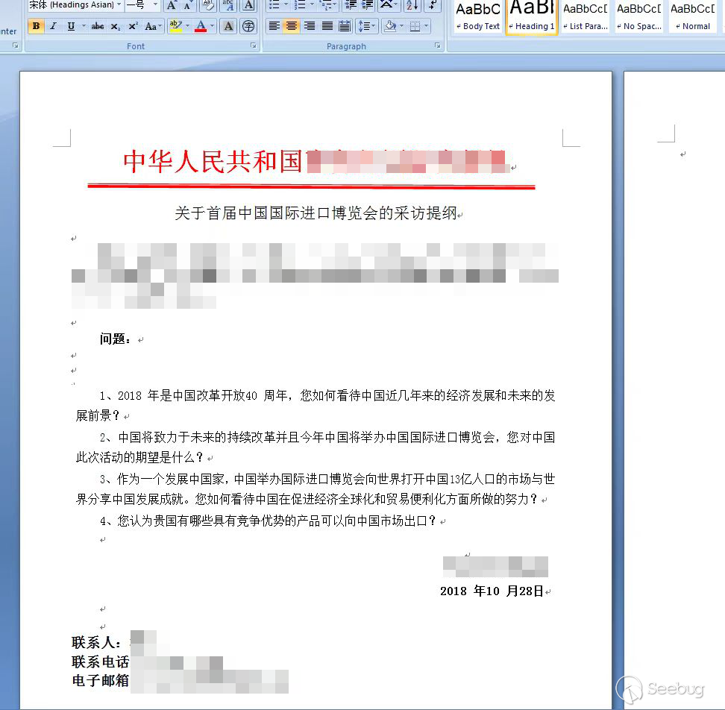The width and height of the screenshot is (725, 710).
Task: Align text right
Action: (x=310, y=26)
